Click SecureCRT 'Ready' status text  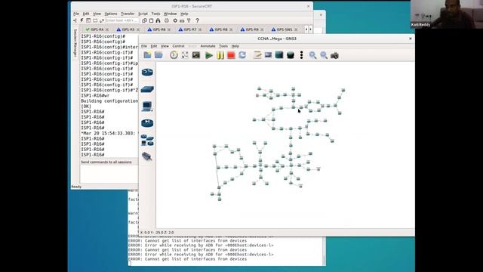click(76, 187)
